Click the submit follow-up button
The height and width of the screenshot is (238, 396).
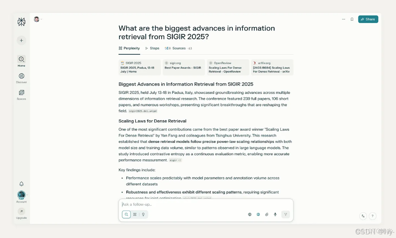tap(286, 214)
